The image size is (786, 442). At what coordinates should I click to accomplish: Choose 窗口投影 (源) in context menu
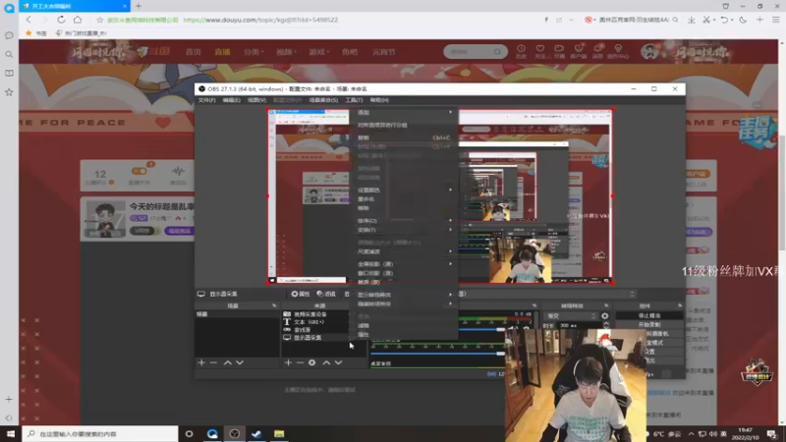(x=405, y=273)
